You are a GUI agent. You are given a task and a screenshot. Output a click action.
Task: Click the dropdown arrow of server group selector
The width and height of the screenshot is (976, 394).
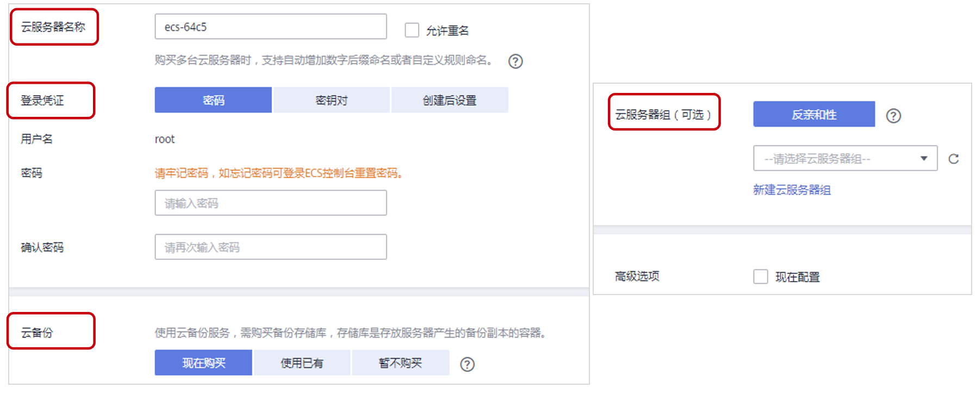[x=923, y=158]
